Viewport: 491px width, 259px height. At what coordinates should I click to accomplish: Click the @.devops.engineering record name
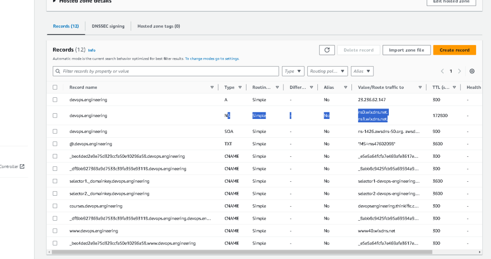click(91, 144)
